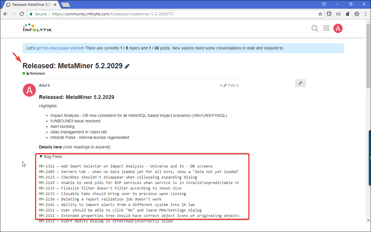Open the user avatar menu in the header

click(338, 28)
